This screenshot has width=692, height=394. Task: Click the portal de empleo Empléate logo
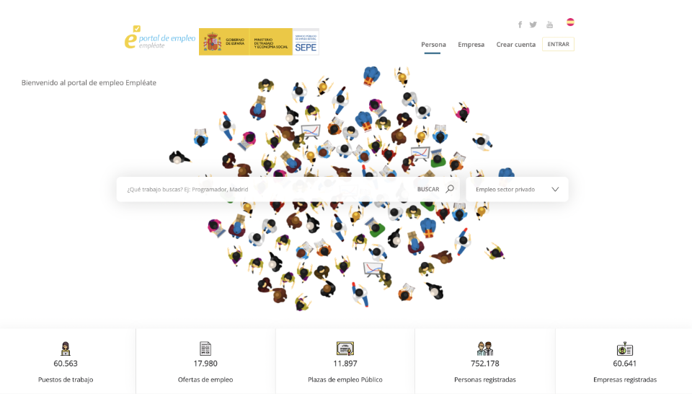(x=160, y=38)
